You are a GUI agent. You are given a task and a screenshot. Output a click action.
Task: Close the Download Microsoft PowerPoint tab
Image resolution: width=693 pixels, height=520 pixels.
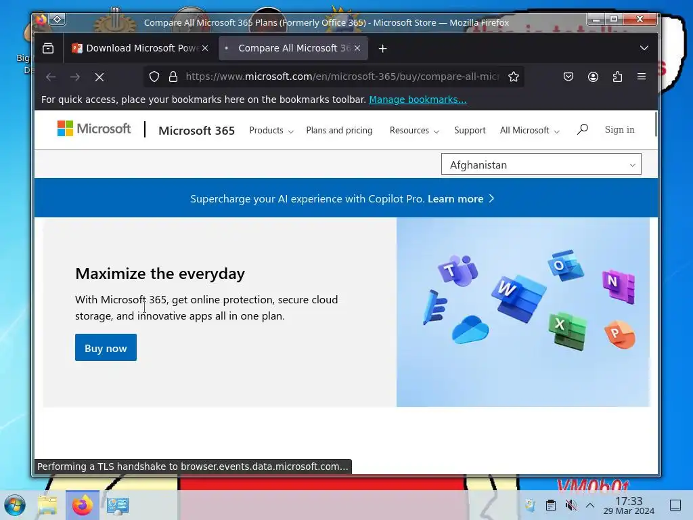pos(205,48)
